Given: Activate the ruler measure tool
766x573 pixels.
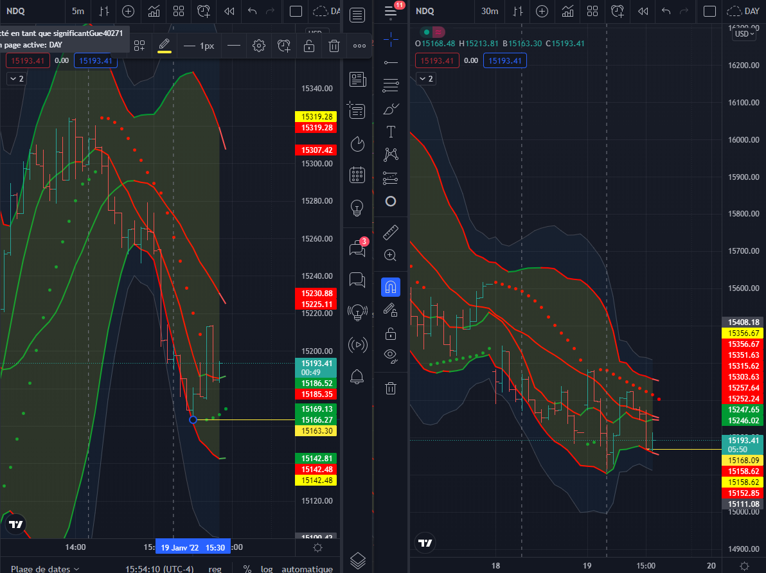Looking at the screenshot, I should point(390,231).
